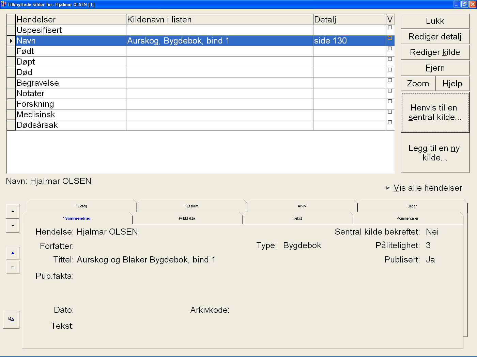
Task: Click the Zoom button
Action: pyautogui.click(x=418, y=84)
